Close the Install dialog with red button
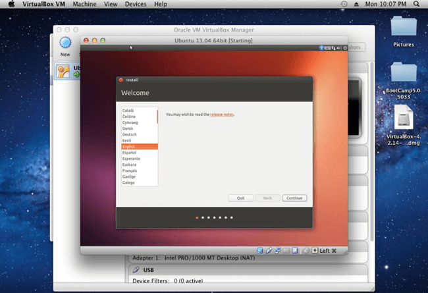Viewport: 428px width, 293px height. (121, 80)
